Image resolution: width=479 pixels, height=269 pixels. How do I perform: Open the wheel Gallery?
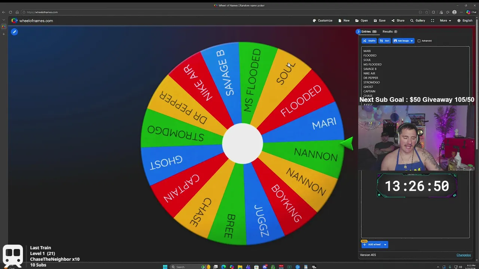(x=418, y=21)
